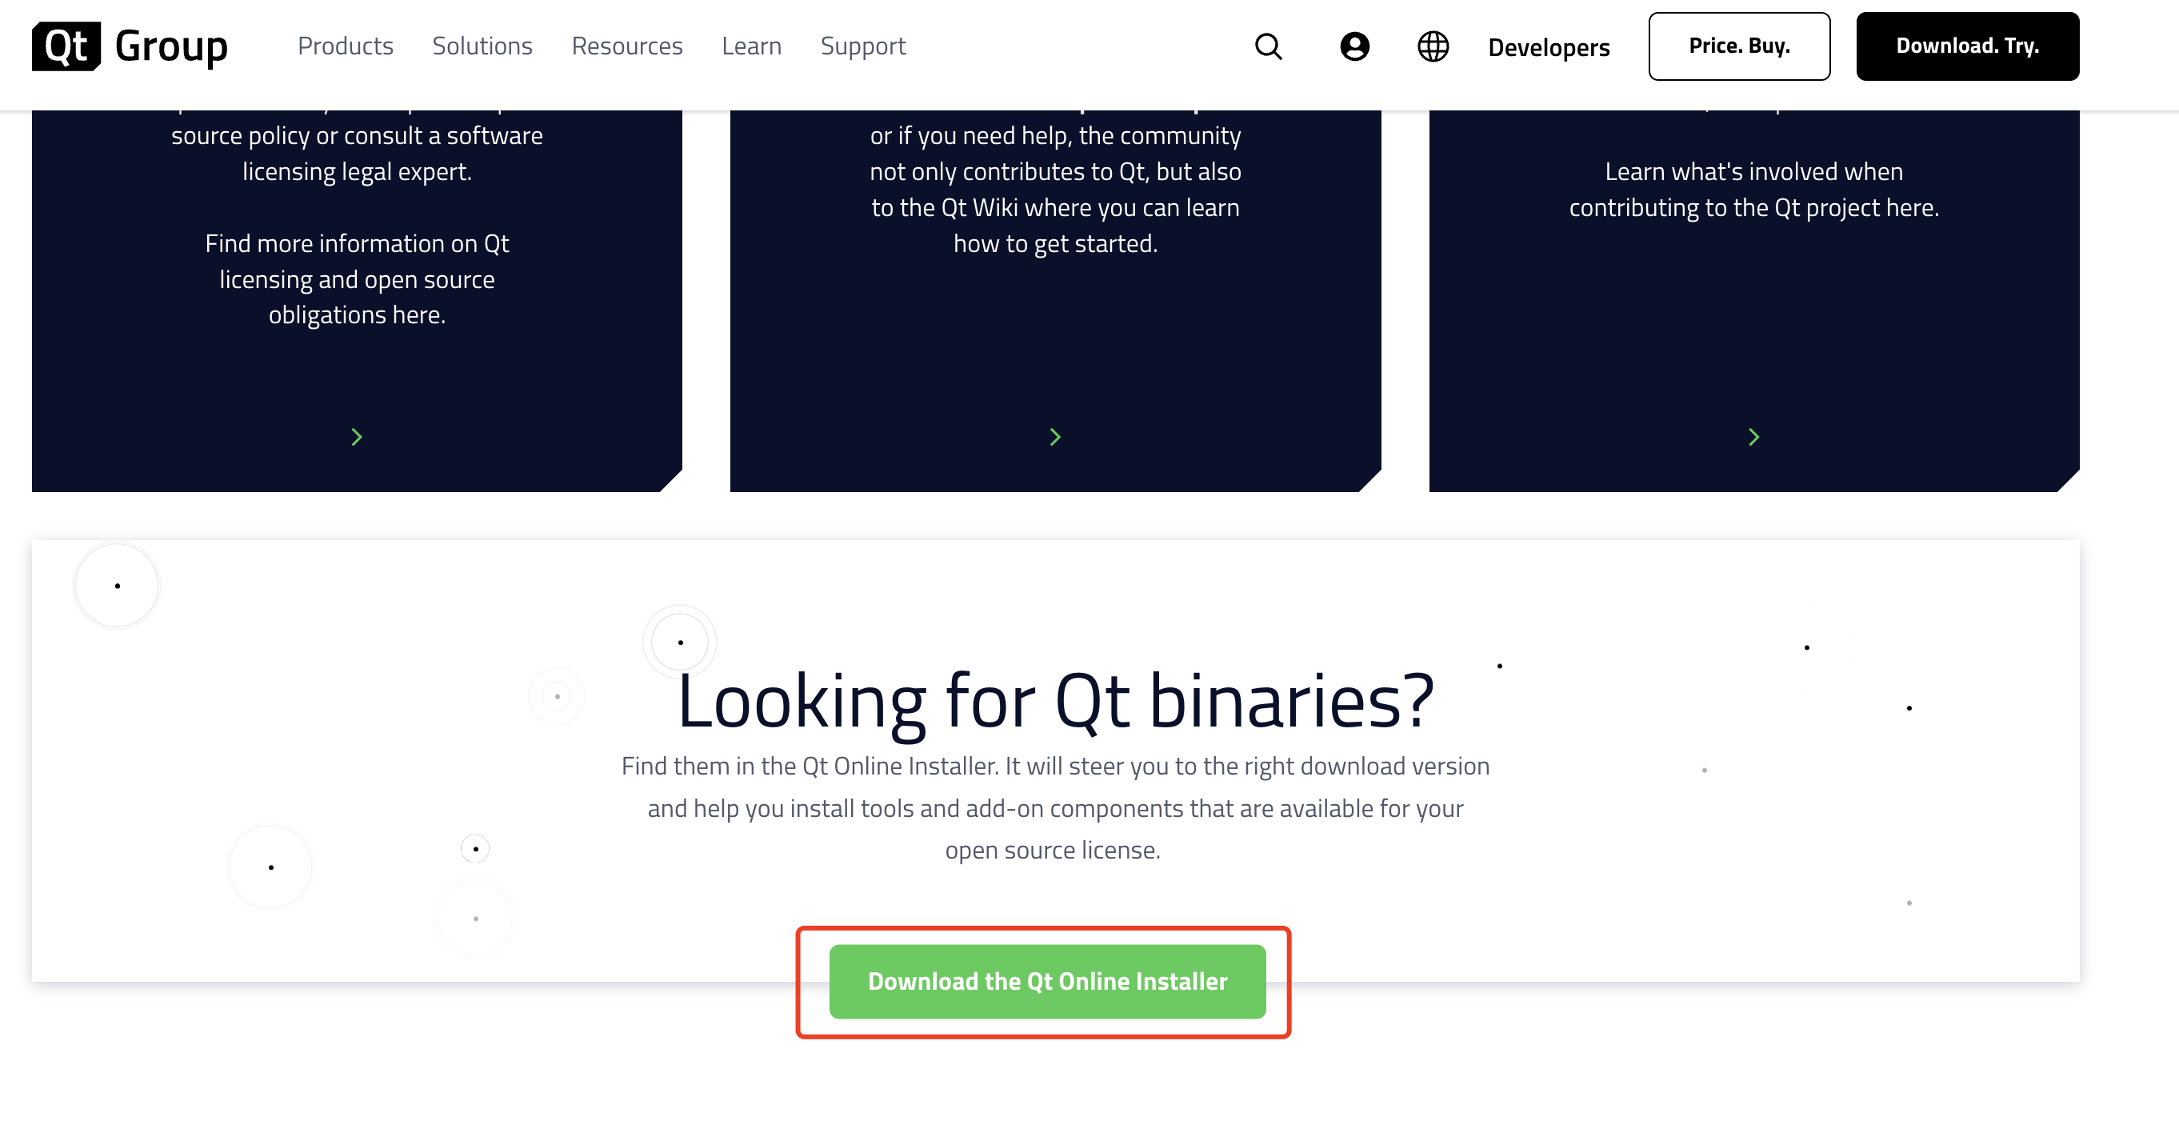Viewport: 2179px width, 1141px height.
Task: Click the Qt Wiki community card text
Action: 1055,207
